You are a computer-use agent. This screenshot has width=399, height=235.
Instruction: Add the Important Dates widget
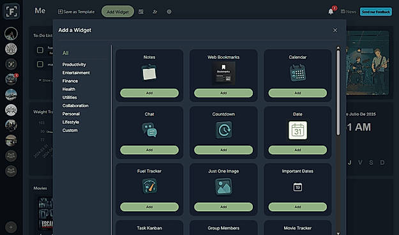(x=297, y=207)
